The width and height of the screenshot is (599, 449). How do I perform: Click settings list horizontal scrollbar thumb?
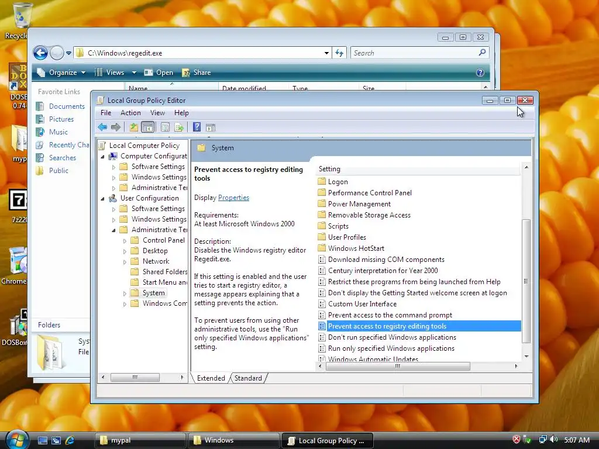398,366
